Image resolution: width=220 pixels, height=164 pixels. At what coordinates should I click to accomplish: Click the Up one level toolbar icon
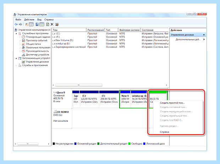tap(27, 24)
